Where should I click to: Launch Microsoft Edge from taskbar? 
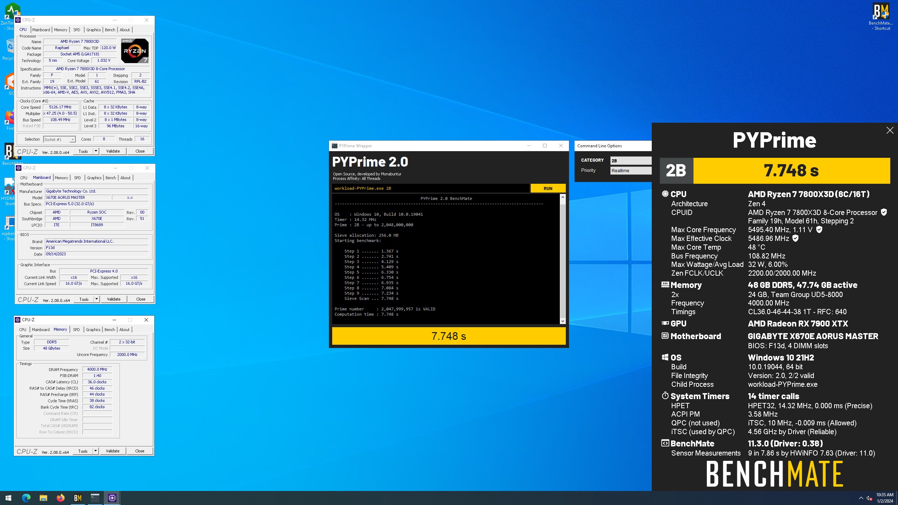(26, 498)
